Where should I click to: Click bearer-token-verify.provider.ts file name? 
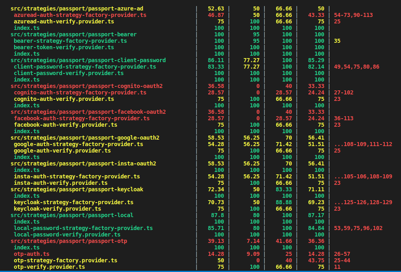64,47
